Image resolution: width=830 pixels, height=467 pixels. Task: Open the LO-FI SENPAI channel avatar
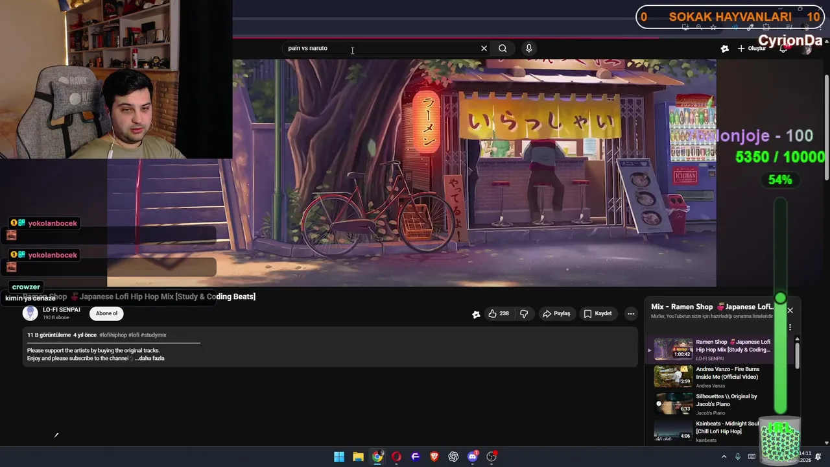pos(30,313)
